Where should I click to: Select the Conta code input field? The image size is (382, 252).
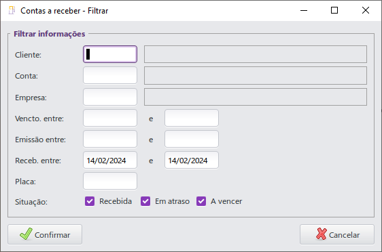pyautogui.click(x=110, y=75)
